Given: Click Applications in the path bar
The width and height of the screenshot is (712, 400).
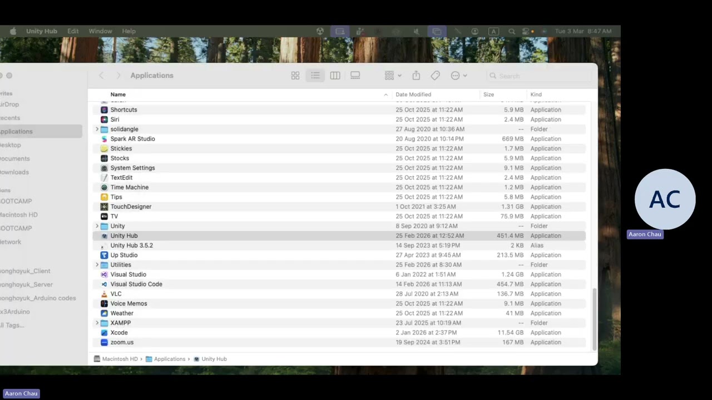Looking at the screenshot, I should [x=165, y=359].
